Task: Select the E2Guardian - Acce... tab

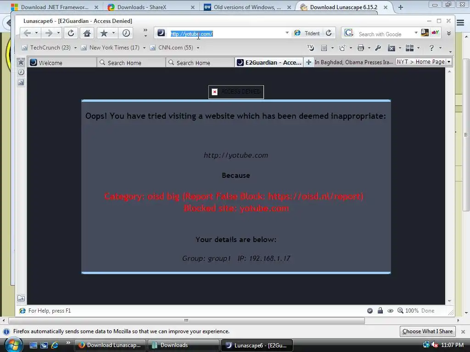Action: coord(269,62)
